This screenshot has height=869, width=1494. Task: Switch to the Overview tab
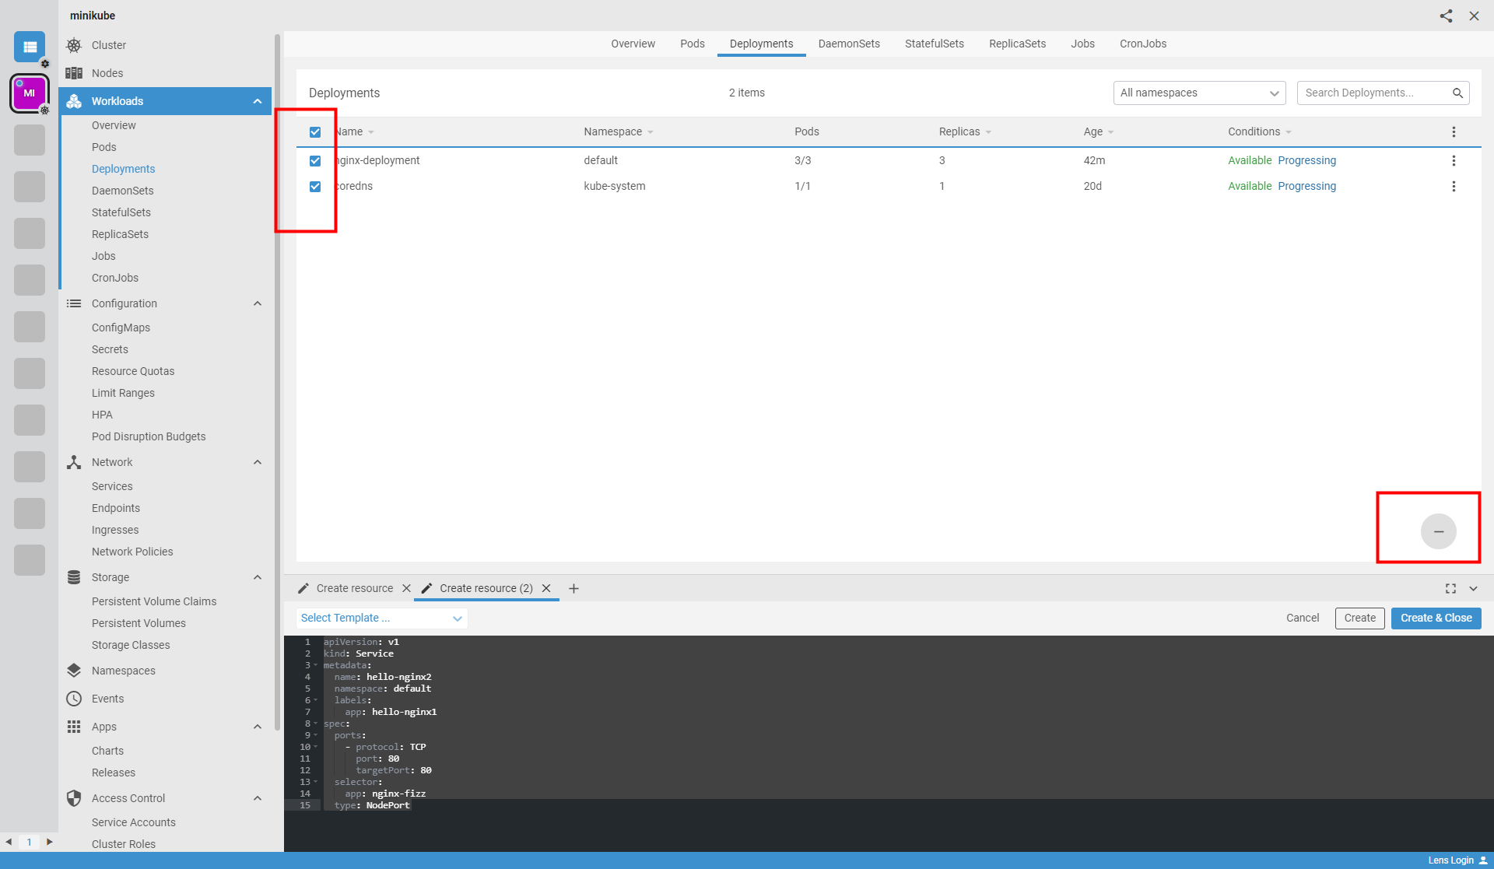tap(633, 44)
